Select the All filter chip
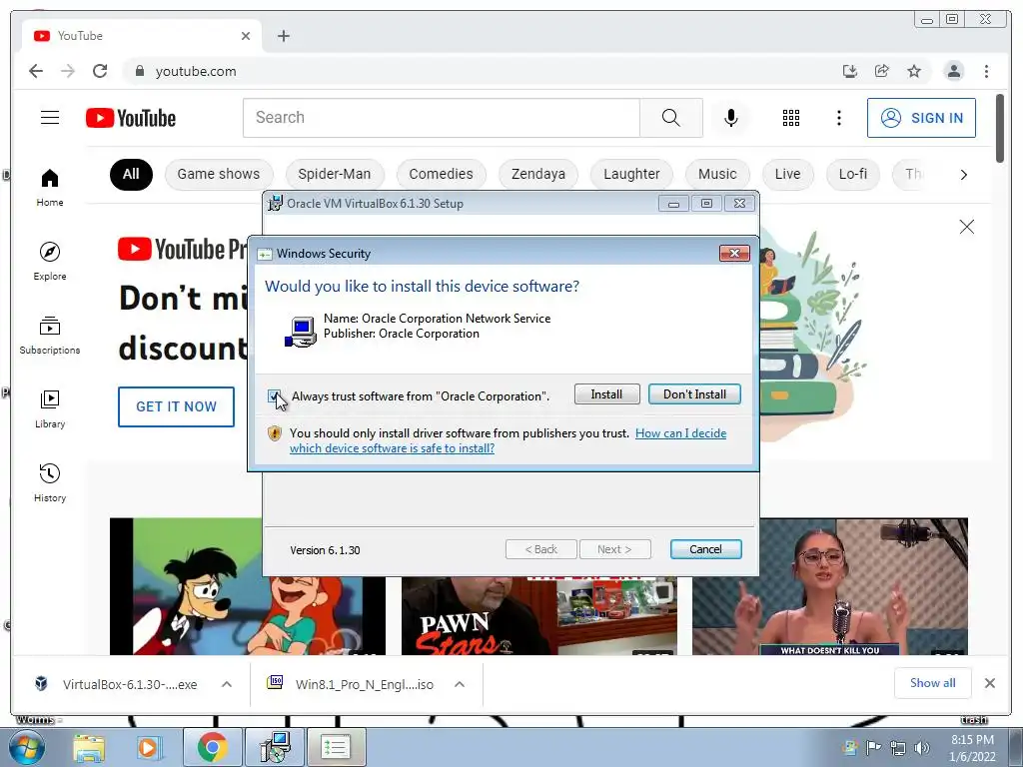 point(131,174)
